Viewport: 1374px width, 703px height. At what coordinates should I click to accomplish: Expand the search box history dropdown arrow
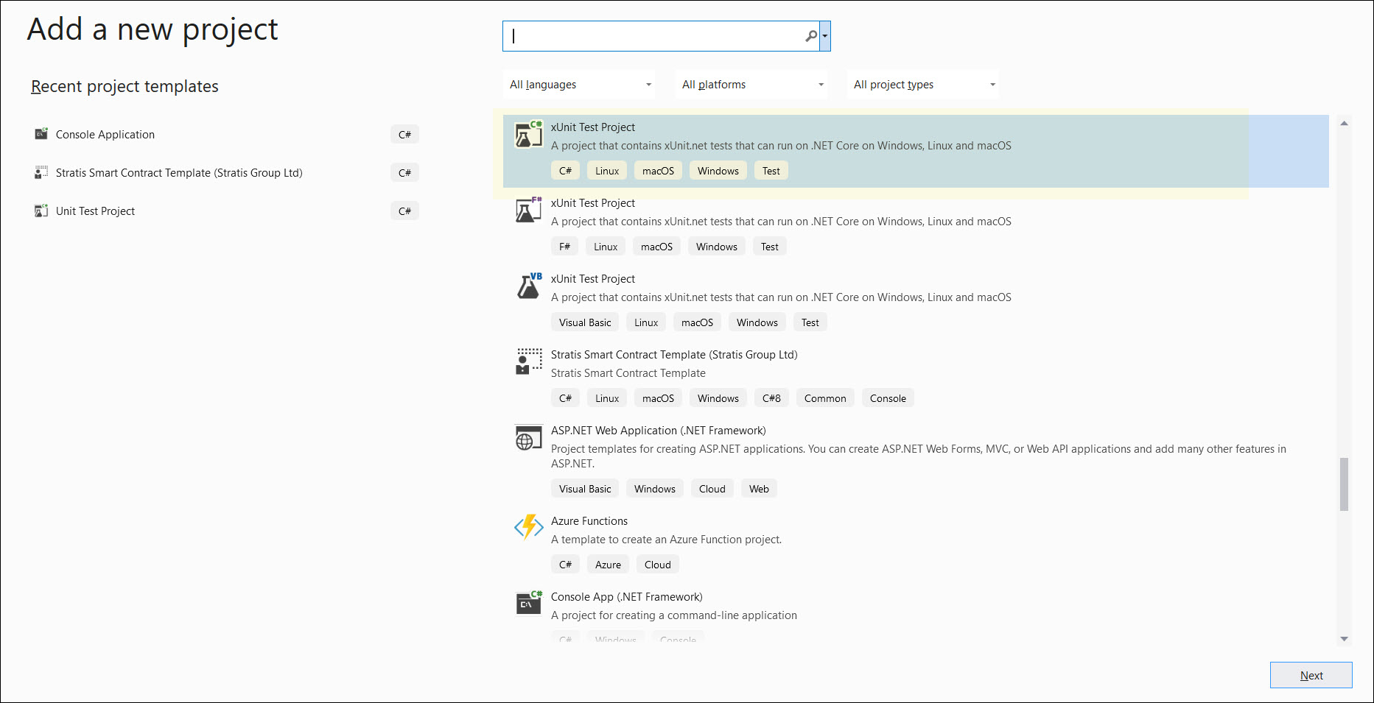(x=825, y=36)
